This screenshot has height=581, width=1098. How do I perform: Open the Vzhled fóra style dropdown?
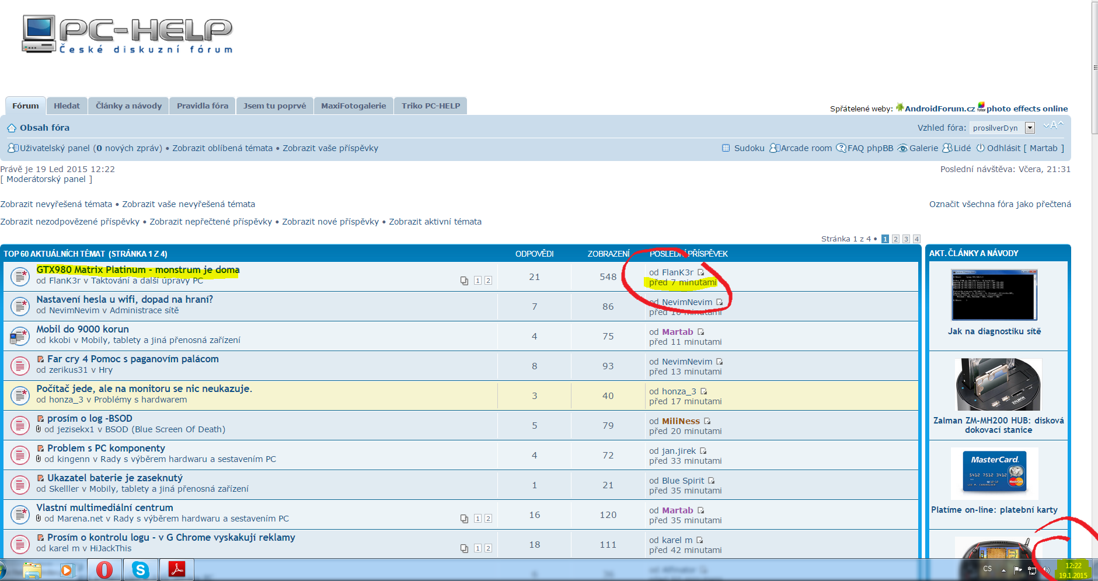pyautogui.click(x=1030, y=128)
